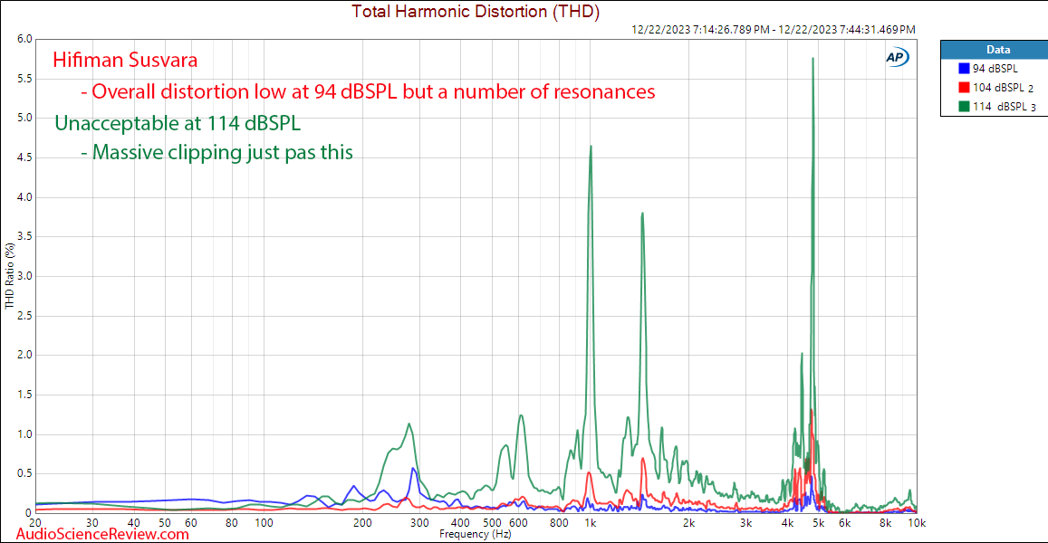Click the "300" frequency axis tick
This screenshot has height=543, width=1048.
419,523
